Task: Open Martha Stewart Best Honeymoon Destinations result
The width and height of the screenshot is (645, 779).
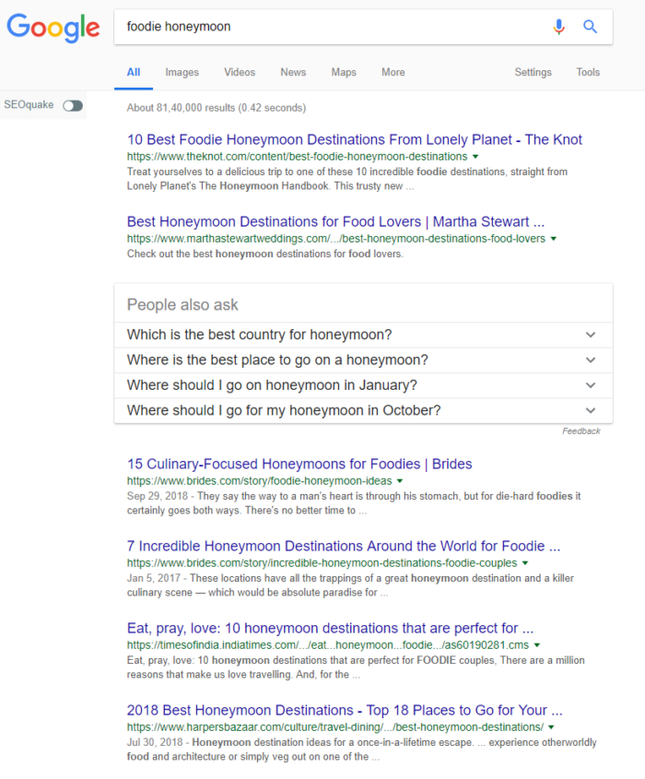Action: click(335, 221)
